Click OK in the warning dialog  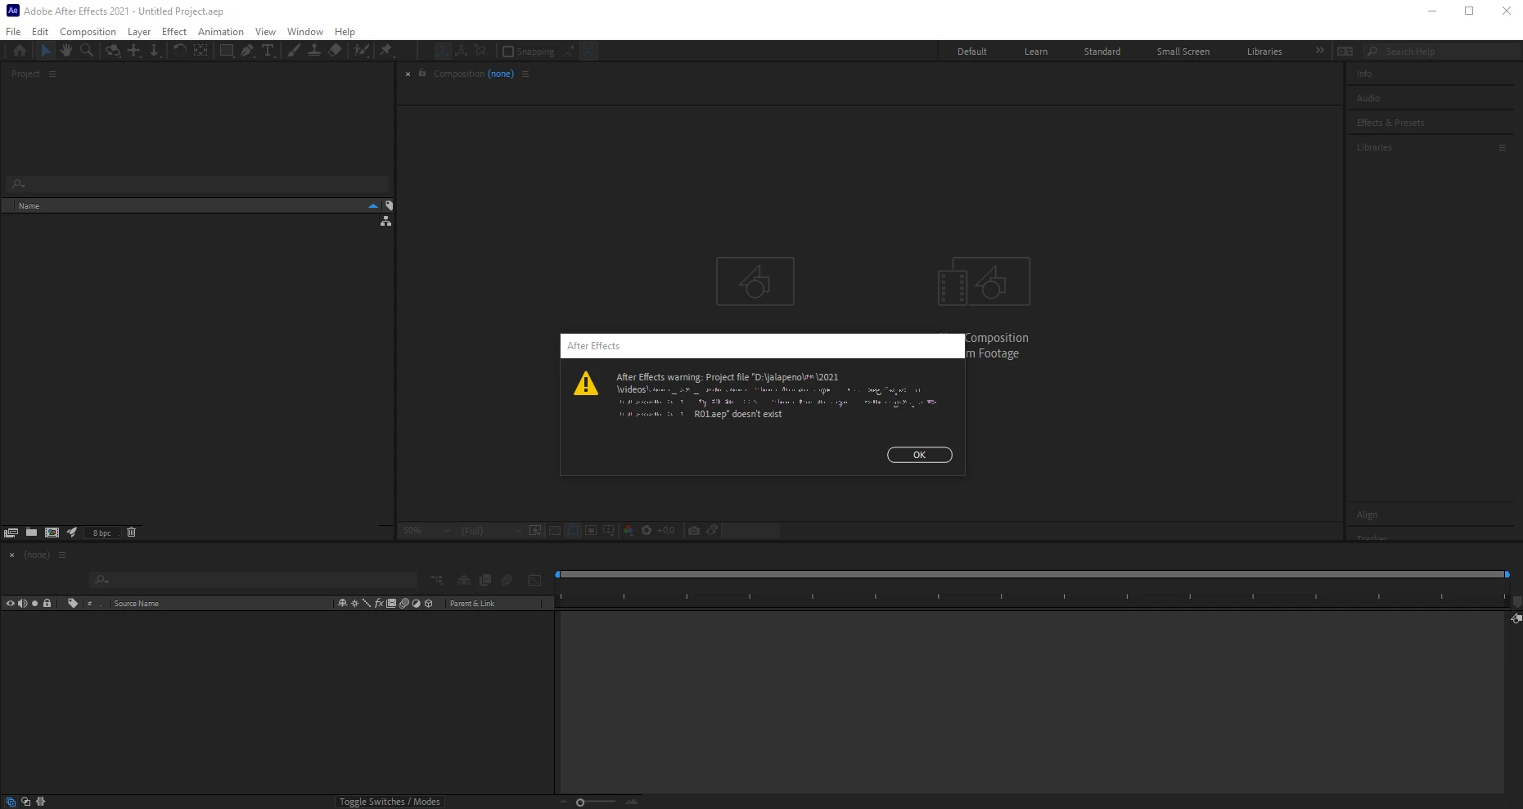tap(920, 455)
